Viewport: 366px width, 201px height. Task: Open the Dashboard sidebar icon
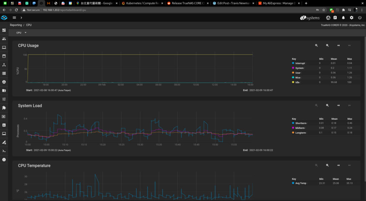click(x=4, y=30)
